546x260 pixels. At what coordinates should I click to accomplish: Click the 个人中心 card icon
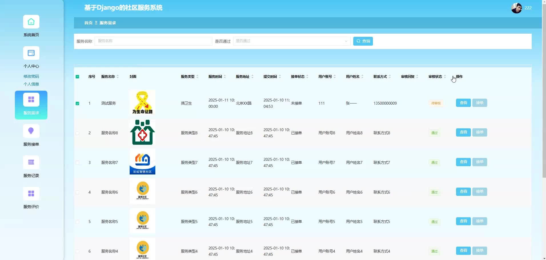(x=31, y=53)
